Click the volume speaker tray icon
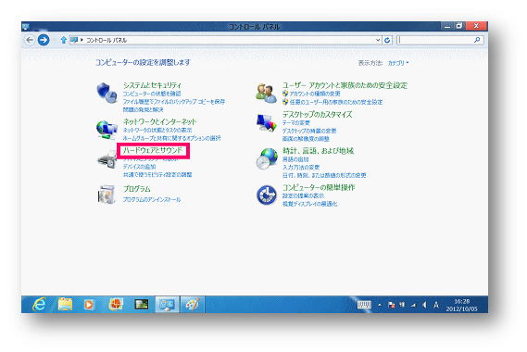The image size is (527, 352). (424, 305)
